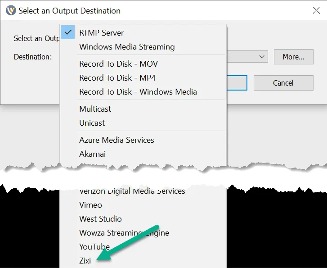The height and width of the screenshot is (268, 327).
Task: Select Verizon Digital Media Services
Action: pos(143,191)
